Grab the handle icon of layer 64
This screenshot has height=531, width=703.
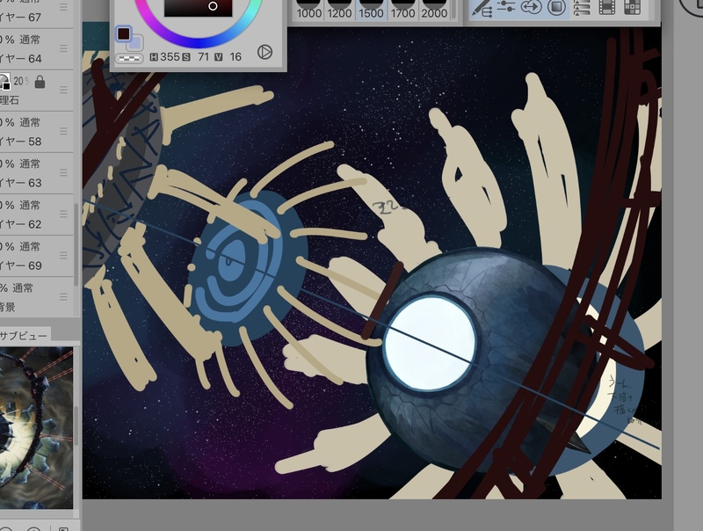pos(63,48)
